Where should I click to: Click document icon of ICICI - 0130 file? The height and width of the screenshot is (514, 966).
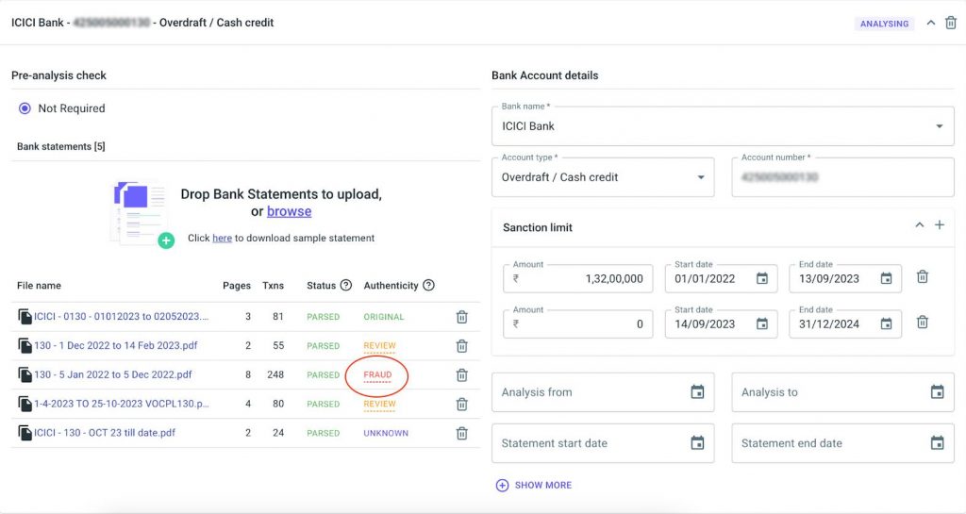click(25, 317)
